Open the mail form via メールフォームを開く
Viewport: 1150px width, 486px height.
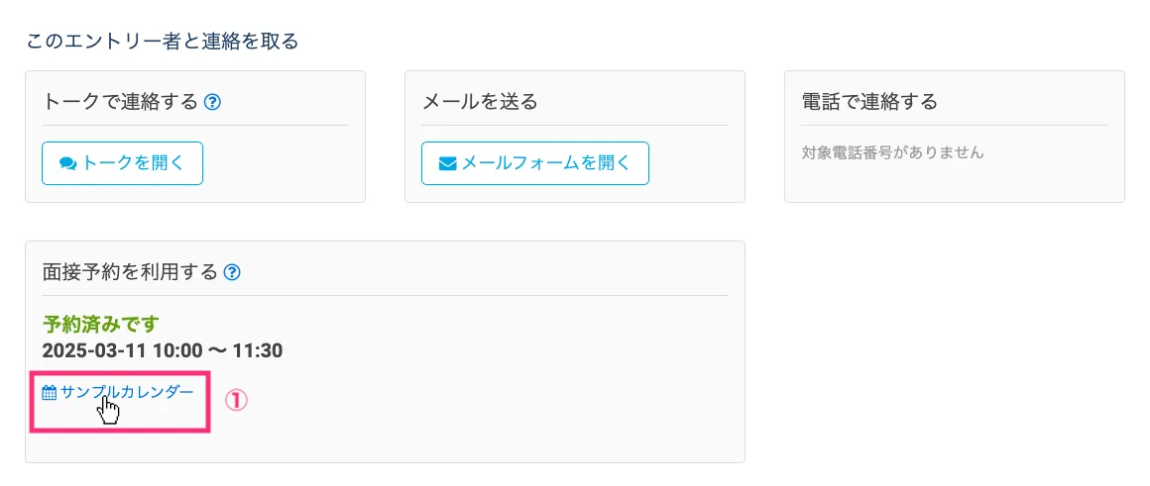(535, 163)
